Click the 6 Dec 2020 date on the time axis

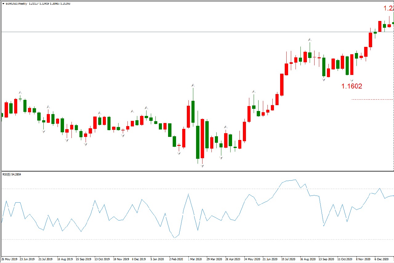(x=381, y=259)
